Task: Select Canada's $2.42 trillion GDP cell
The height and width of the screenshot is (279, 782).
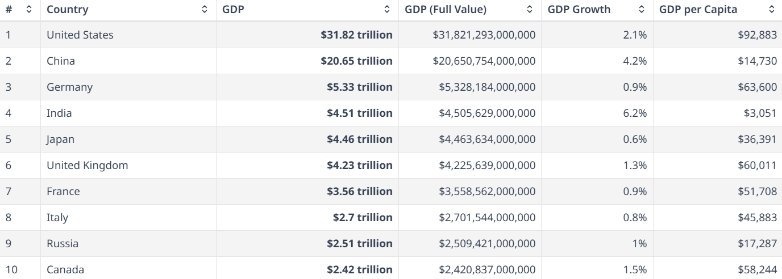Action: 359,270
